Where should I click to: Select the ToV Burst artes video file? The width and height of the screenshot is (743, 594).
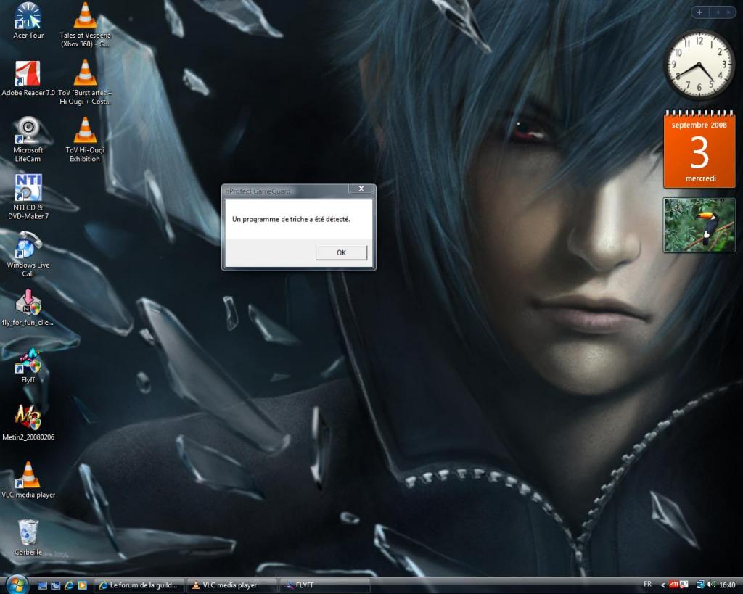click(x=86, y=83)
